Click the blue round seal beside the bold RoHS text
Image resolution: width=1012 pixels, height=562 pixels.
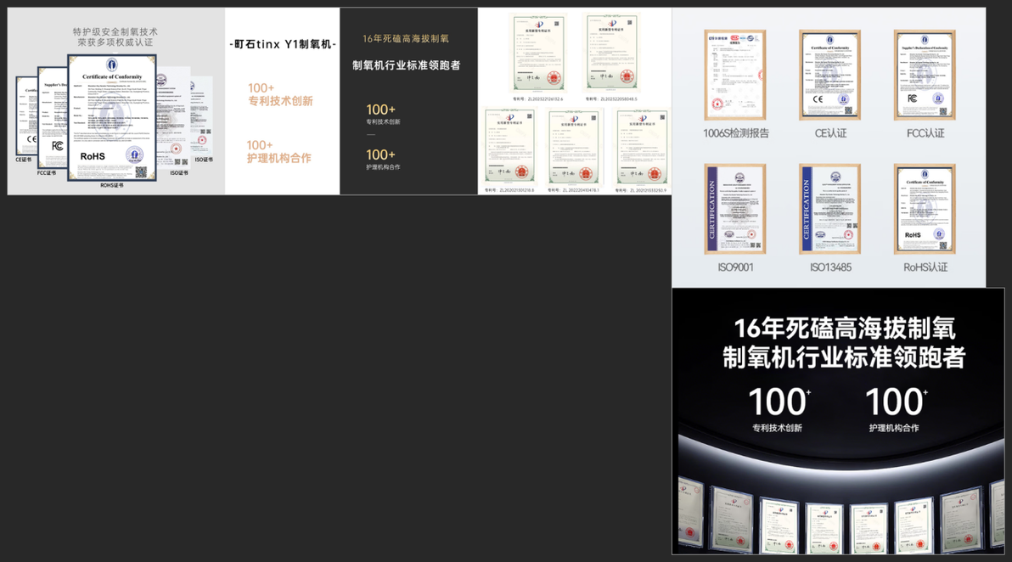click(134, 155)
